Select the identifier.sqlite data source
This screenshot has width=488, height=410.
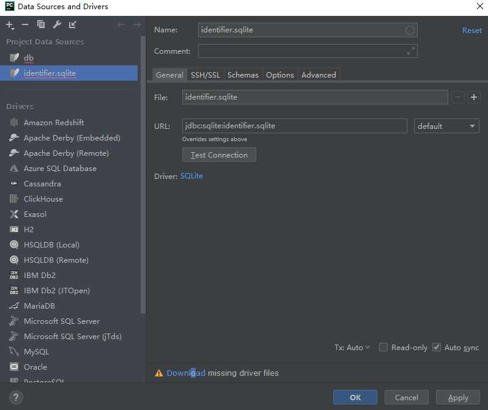pos(68,73)
